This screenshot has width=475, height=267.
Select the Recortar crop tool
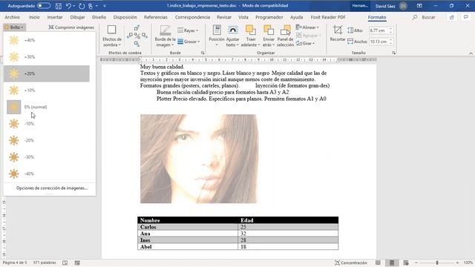[x=338, y=33]
